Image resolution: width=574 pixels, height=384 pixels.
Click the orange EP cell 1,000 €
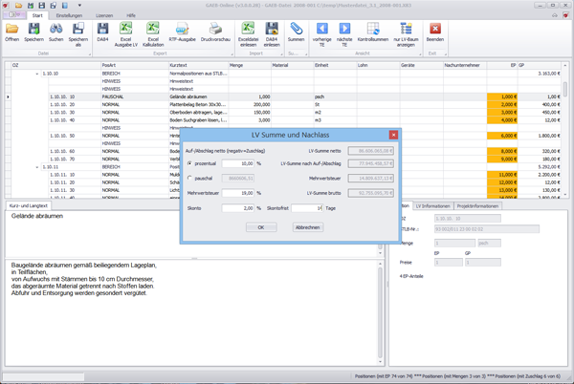502,96
